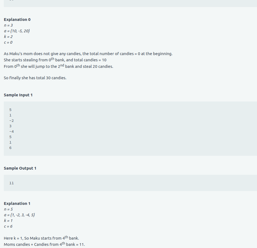Click the line k = 2

coord(8,37)
